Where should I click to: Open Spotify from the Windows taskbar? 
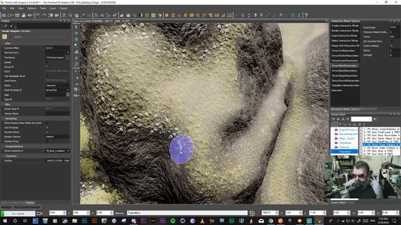(x=173, y=221)
